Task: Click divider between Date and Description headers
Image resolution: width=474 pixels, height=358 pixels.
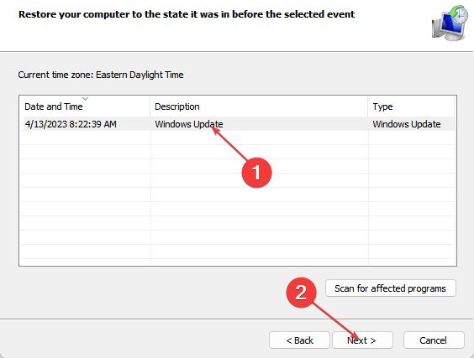Action: (x=150, y=106)
